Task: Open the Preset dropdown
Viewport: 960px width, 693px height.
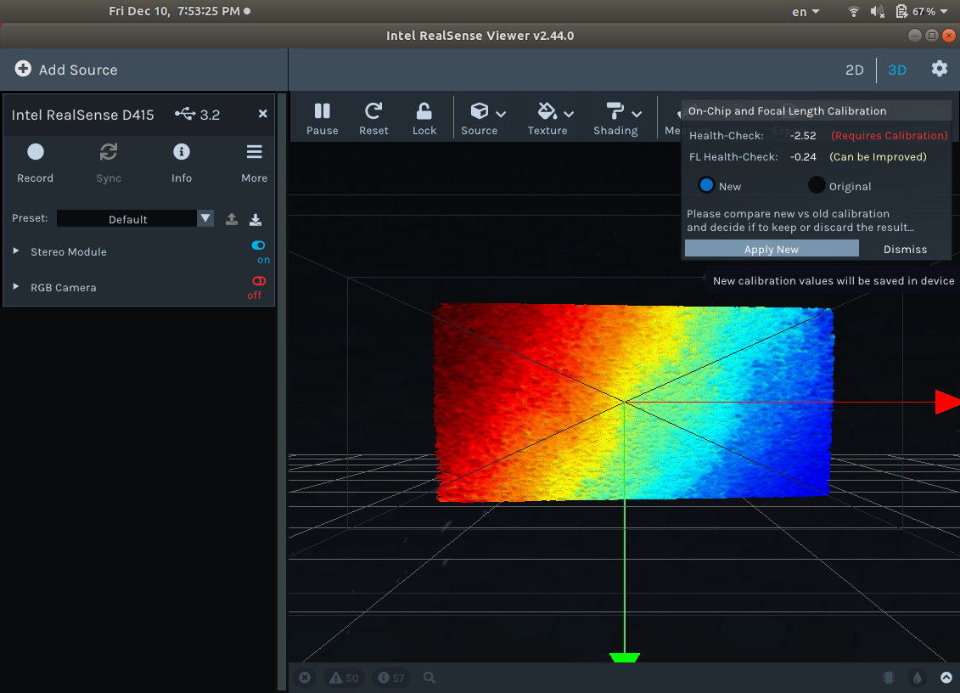Action: (x=205, y=218)
